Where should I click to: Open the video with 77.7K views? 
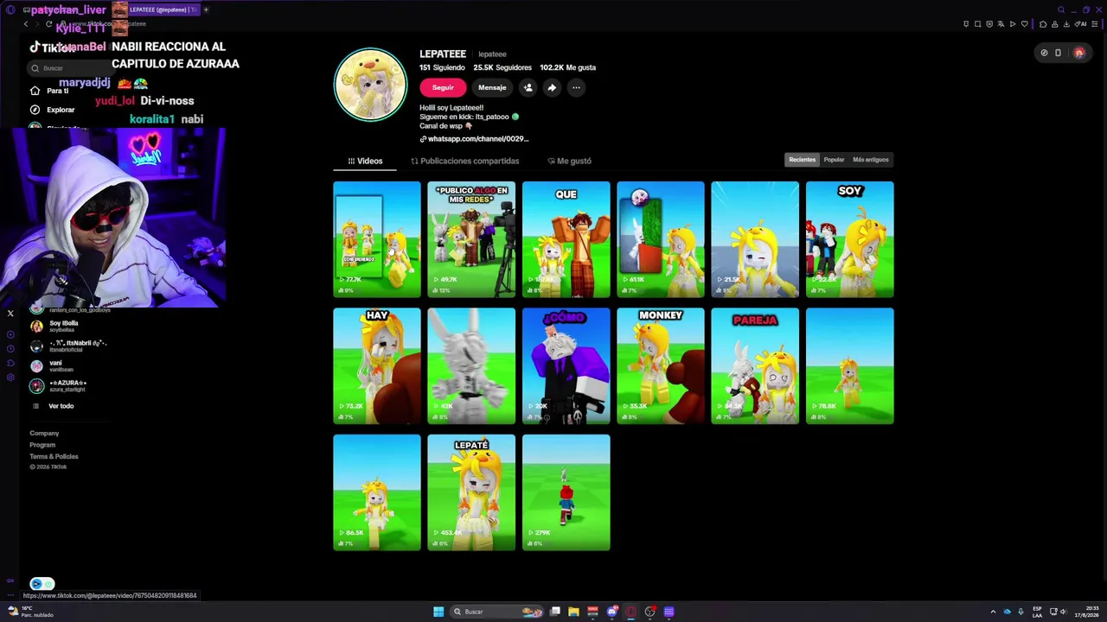coord(377,239)
